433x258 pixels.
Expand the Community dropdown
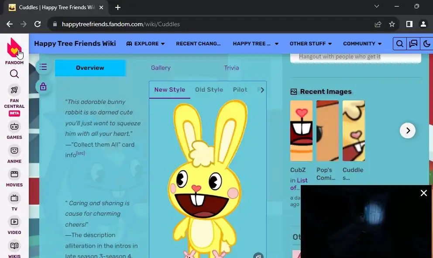pos(362,44)
